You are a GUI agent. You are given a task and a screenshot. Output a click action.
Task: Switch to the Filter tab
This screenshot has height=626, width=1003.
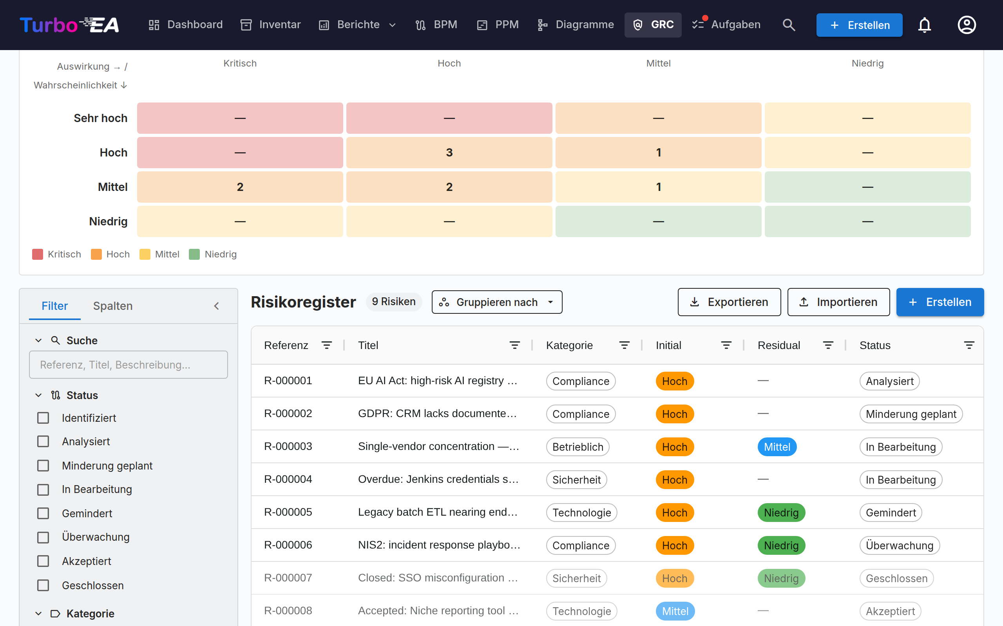(x=54, y=306)
